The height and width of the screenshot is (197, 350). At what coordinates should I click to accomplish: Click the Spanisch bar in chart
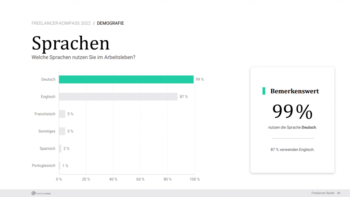tap(60, 148)
